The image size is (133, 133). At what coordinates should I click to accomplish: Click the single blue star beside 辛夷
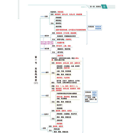(x=42, y=128)
